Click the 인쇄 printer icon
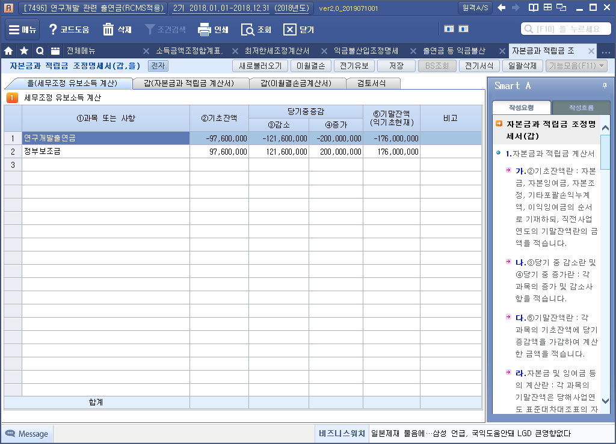616x444 pixels. [x=205, y=29]
